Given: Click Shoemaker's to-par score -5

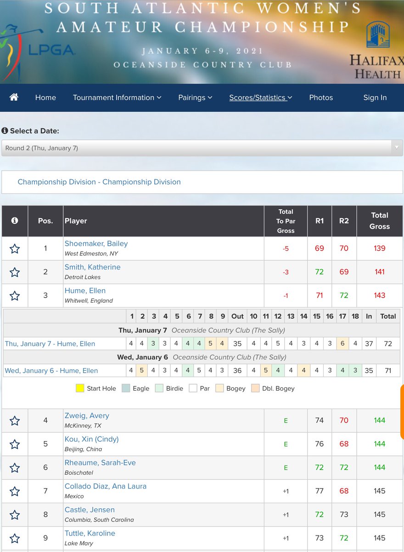Looking at the screenshot, I should coord(286,249).
